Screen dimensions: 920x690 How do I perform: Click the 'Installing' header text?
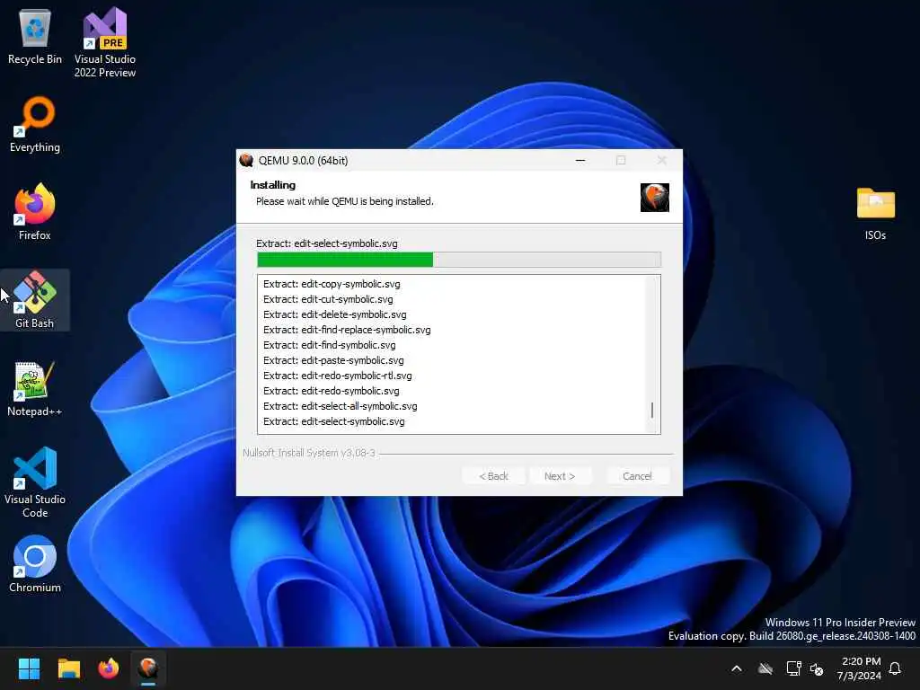pyautogui.click(x=273, y=185)
